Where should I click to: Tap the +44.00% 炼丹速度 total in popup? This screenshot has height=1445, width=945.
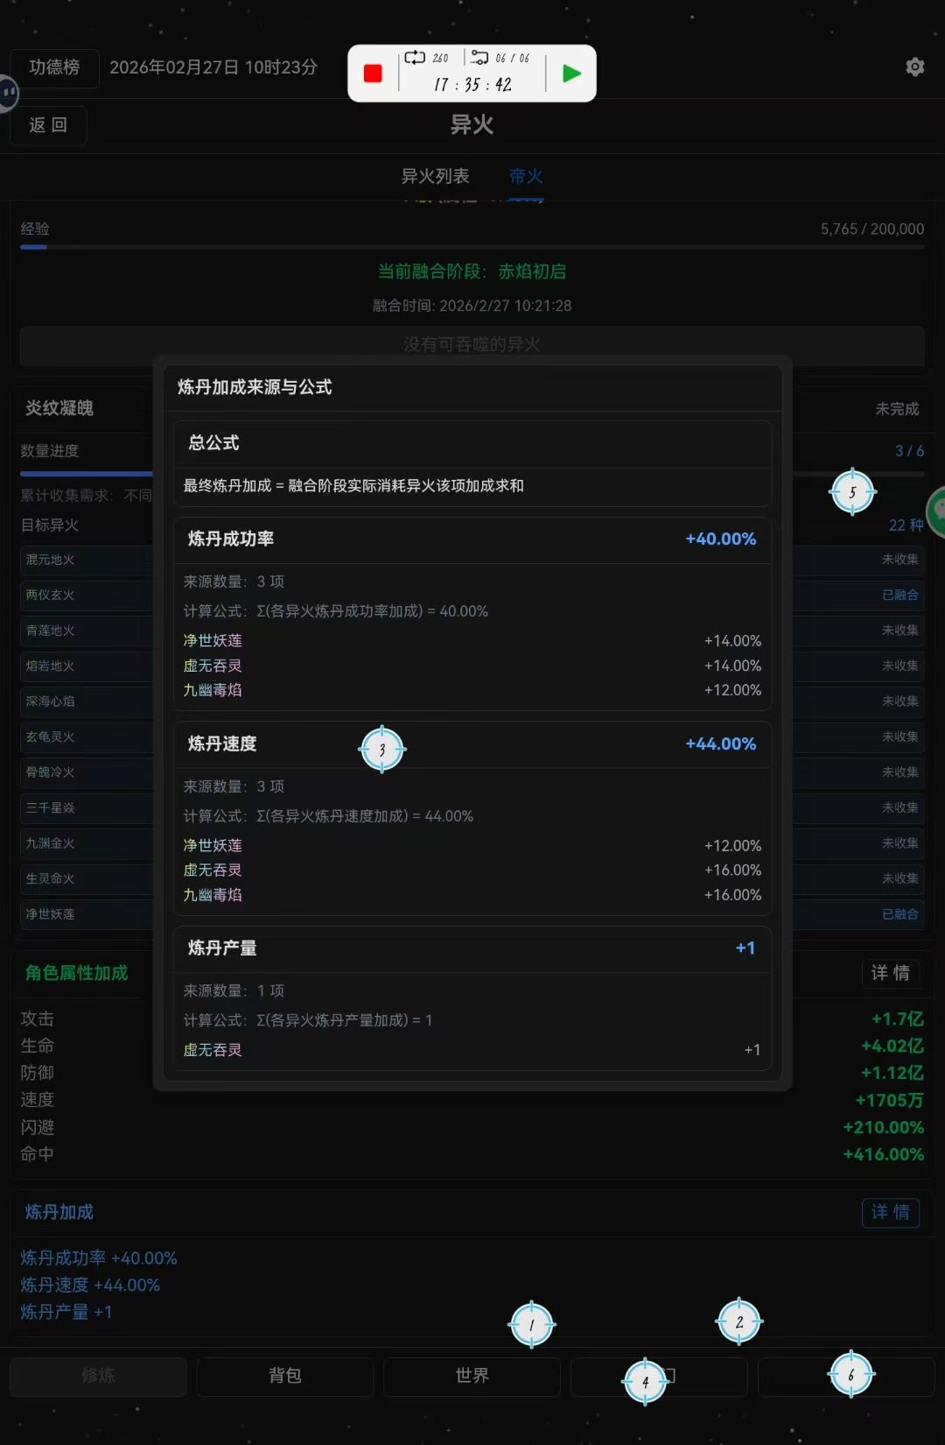click(x=721, y=744)
